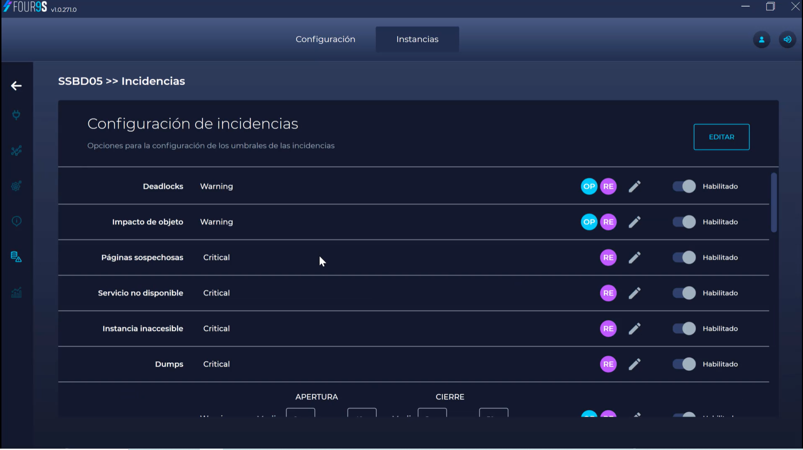This screenshot has width=803, height=450.
Task: Open the user profile icon top right
Action: (x=761, y=40)
